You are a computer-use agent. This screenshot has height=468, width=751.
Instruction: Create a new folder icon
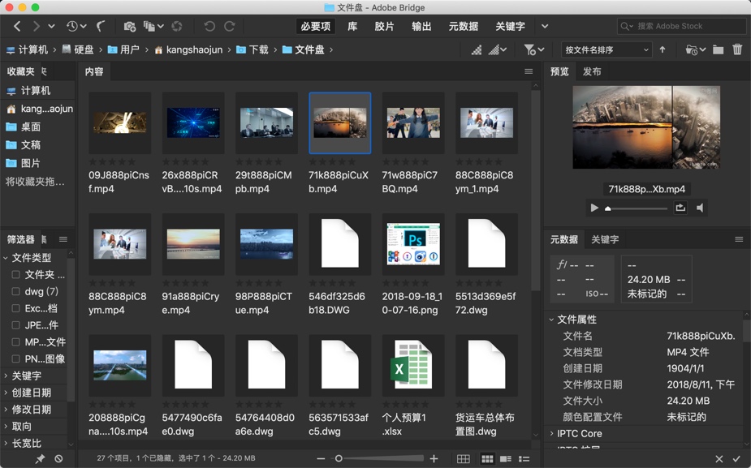[718, 49]
